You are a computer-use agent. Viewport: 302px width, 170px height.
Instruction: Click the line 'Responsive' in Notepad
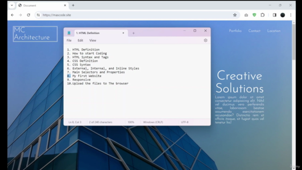pos(81,80)
